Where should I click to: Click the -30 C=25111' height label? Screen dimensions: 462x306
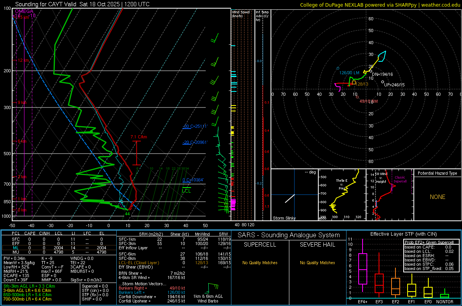coord(195,126)
